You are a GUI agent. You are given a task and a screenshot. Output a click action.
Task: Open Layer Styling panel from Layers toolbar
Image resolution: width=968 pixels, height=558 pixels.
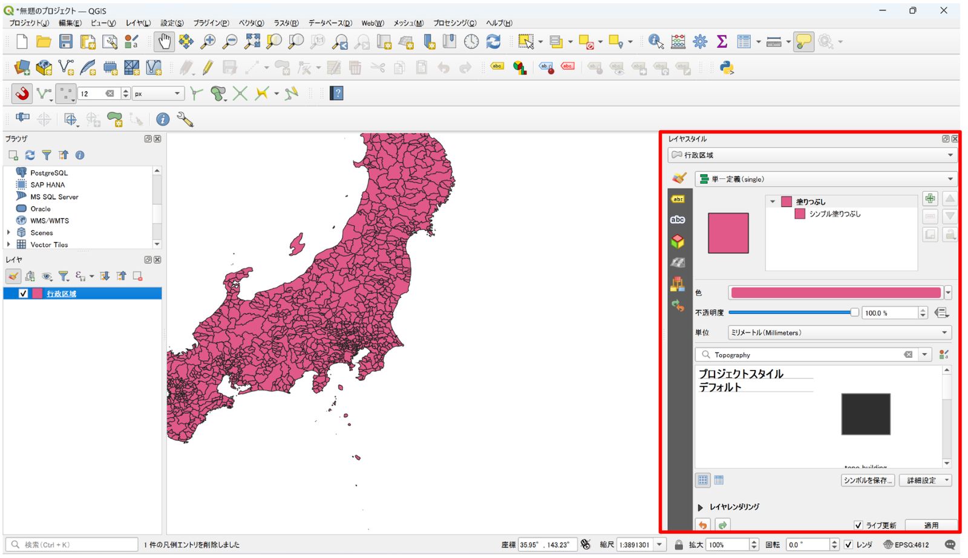click(x=13, y=276)
